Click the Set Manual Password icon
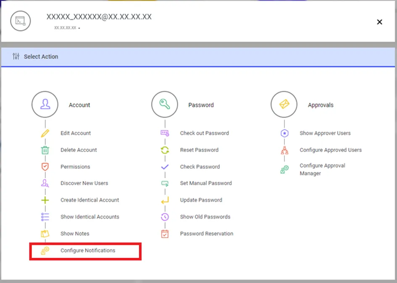397x283 pixels. coord(165,183)
